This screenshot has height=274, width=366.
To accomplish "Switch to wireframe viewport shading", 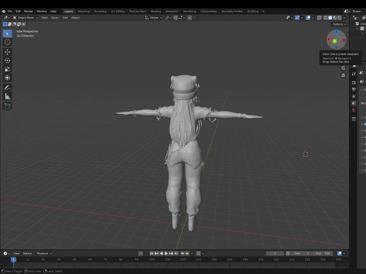I will [325, 18].
